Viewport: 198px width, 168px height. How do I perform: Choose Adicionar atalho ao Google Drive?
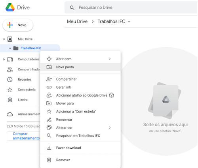click(x=80, y=95)
